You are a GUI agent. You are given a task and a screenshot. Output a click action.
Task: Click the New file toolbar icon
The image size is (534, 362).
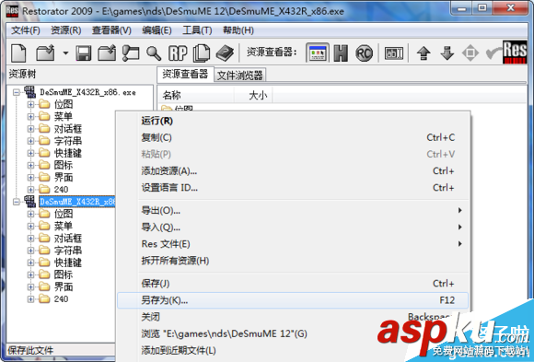click(18, 53)
